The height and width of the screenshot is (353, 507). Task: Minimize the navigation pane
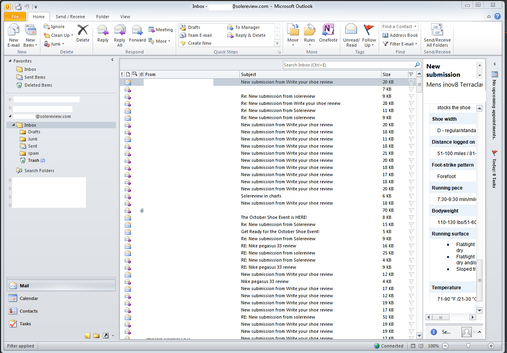pyautogui.click(x=112, y=60)
